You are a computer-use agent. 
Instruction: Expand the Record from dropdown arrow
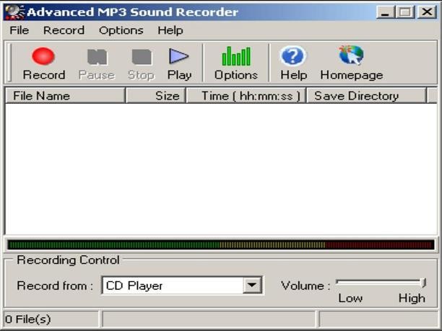click(252, 285)
